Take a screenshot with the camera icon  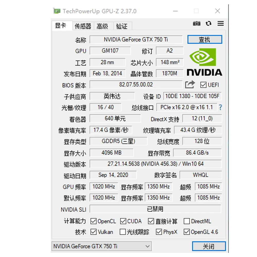point(197,24)
